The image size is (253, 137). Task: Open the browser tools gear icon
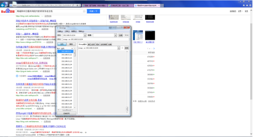tap(250, 5)
